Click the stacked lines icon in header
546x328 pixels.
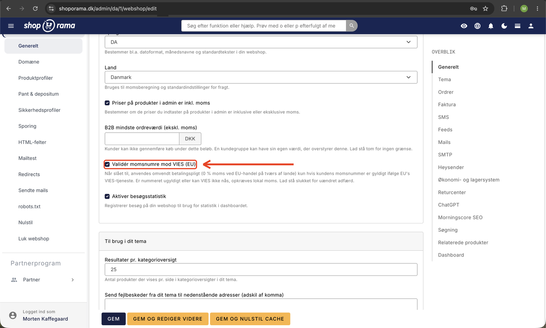[x=518, y=26]
